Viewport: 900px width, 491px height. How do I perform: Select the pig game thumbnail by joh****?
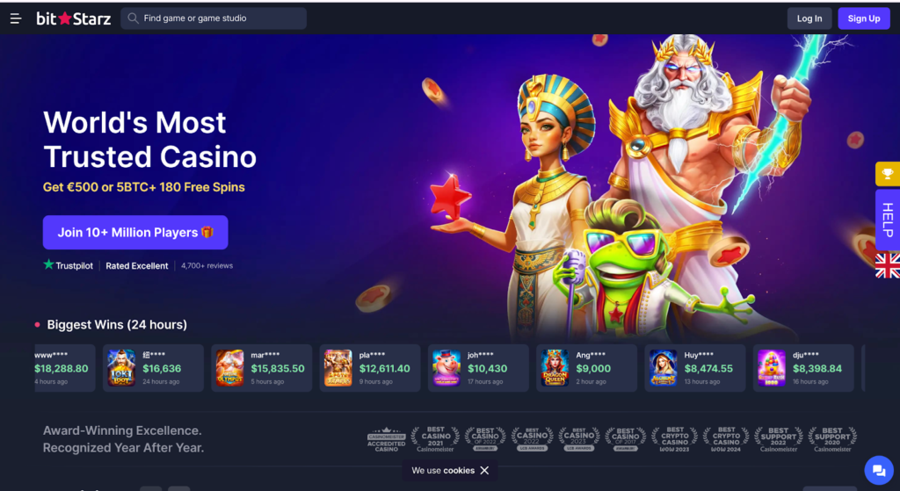446,368
